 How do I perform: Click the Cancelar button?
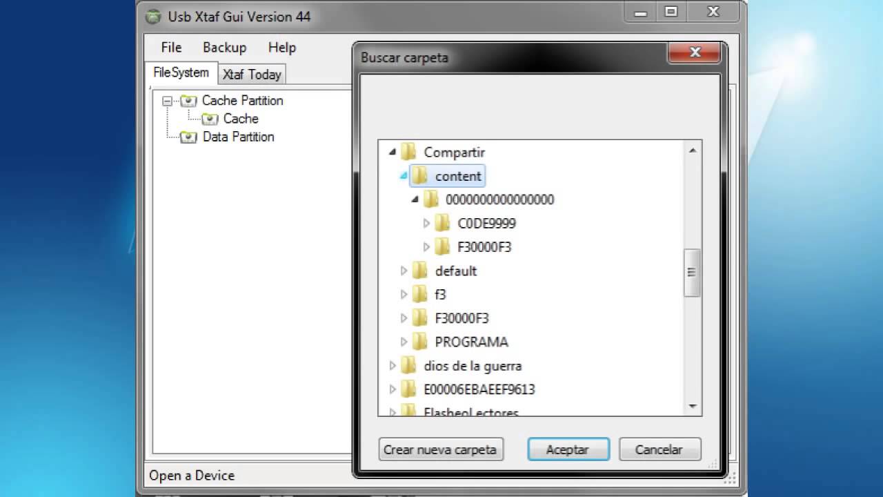(659, 449)
